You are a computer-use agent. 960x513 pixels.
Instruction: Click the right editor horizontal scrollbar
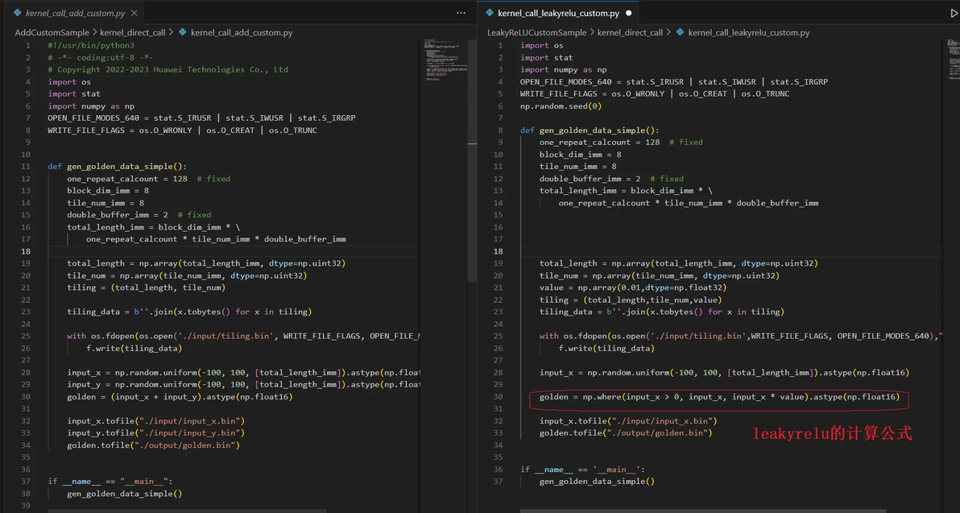tap(703, 510)
